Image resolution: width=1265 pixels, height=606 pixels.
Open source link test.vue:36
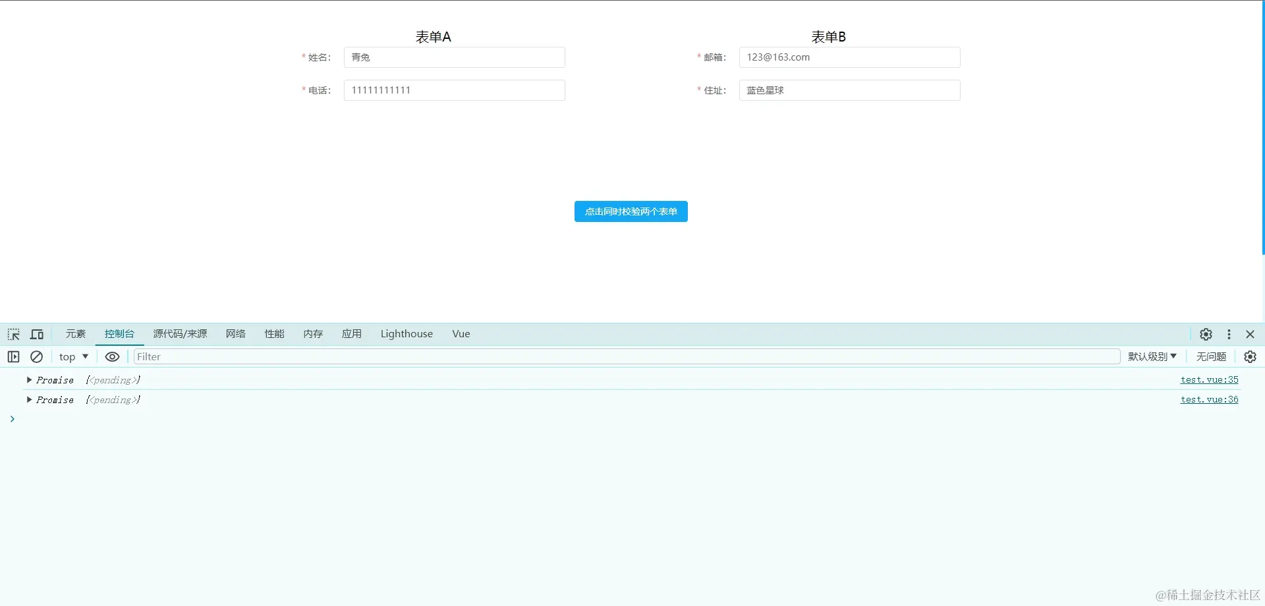click(1210, 399)
